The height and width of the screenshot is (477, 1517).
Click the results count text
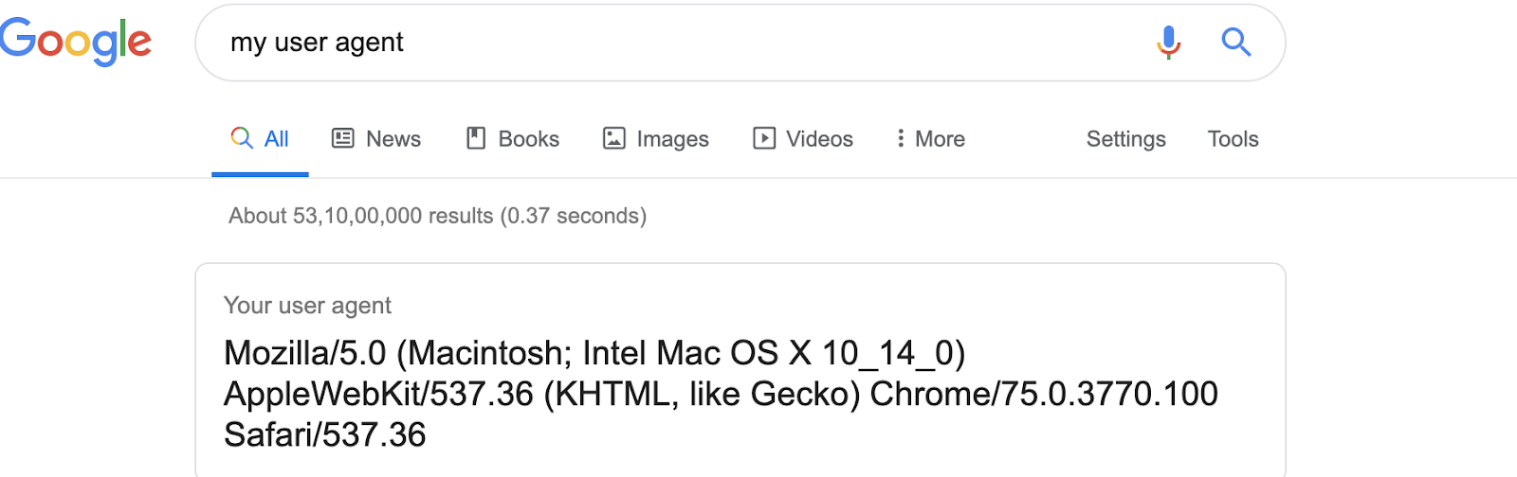(x=437, y=216)
